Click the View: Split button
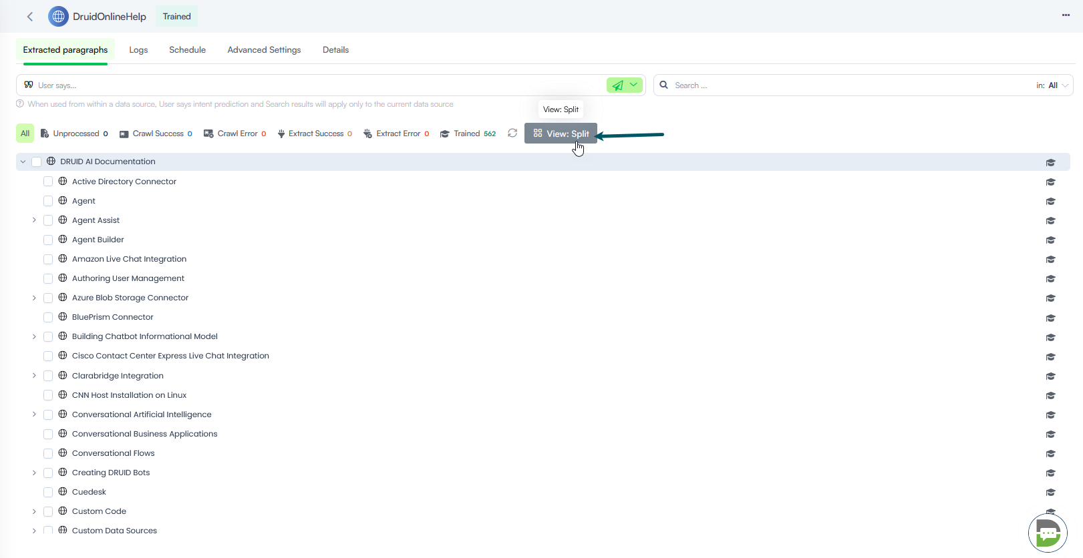Image resolution: width=1083 pixels, height=558 pixels. click(561, 133)
